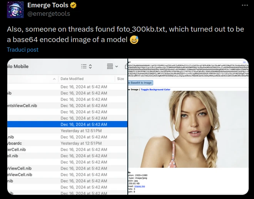This screenshot has height=199, width=254.
Task: Click the lo Mobile window title
Action: point(18,66)
